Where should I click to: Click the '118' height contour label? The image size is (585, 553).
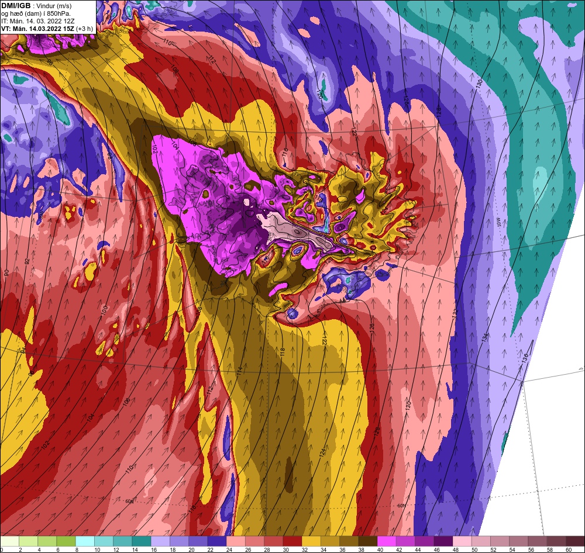(283, 352)
